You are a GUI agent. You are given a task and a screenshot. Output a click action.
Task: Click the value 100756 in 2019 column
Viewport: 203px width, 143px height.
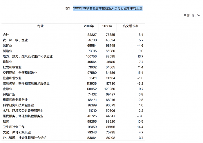tap(91, 57)
